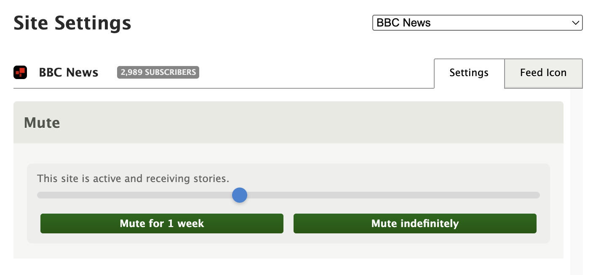Click the site is active status message
The image size is (593, 275).
pos(133,179)
